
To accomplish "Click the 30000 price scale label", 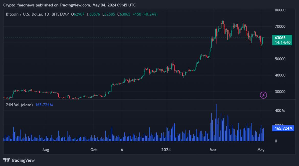I will (x=280, y=92).
